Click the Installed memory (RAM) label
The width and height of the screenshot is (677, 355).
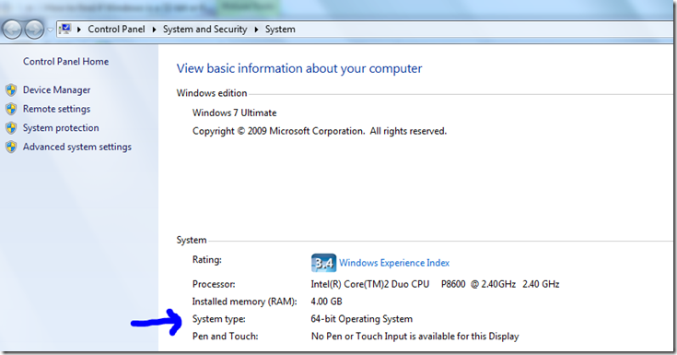pos(245,302)
